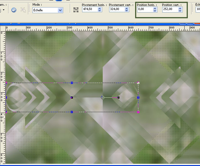Click the top-right corner selection handle
The width and height of the screenshot is (200, 166).
pyautogui.click(x=138, y=83)
